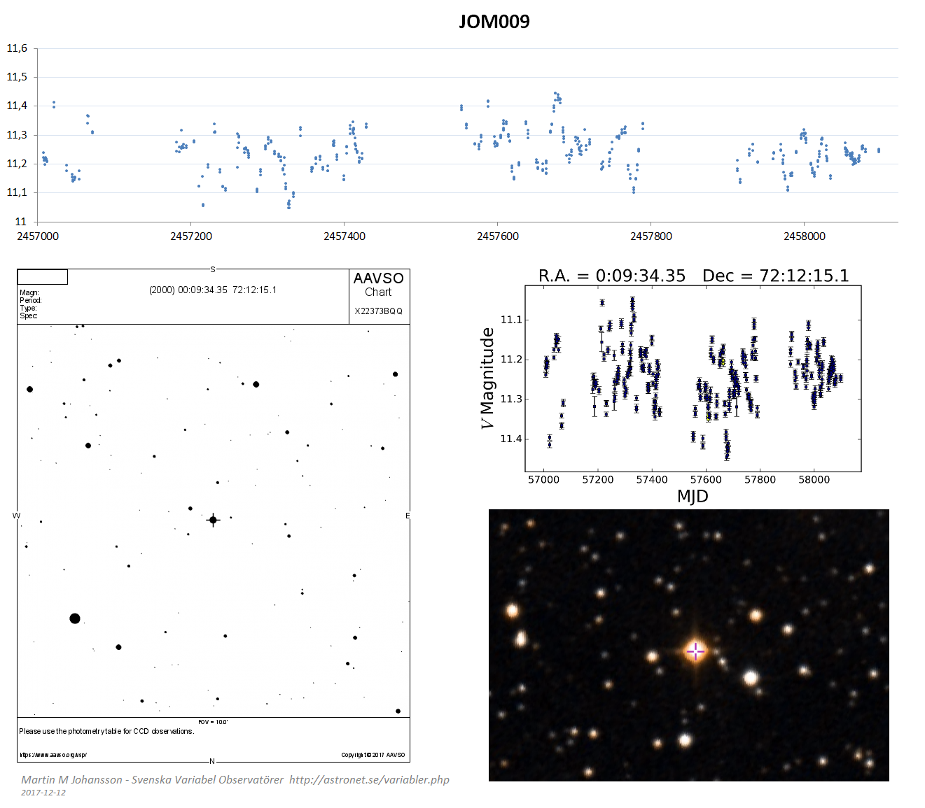Click the 2017-12-12 date text

43,793
